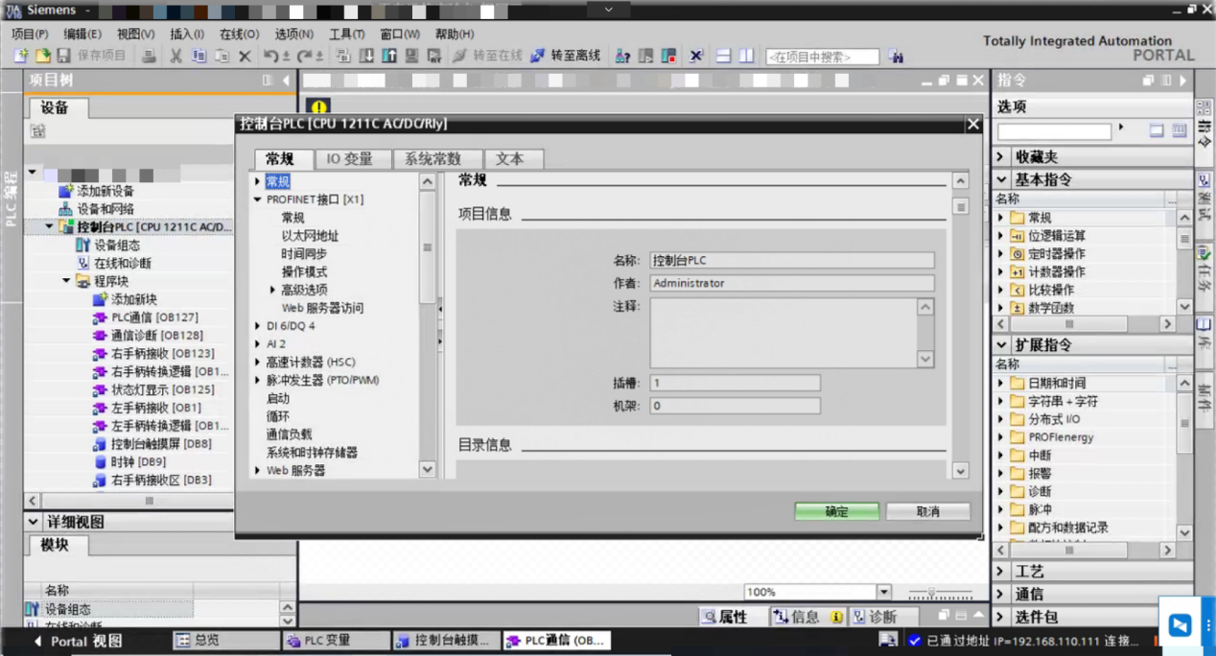Image resolution: width=1216 pixels, height=656 pixels.
Task: Click the 名称 field containing 控制台PLC
Action: (x=791, y=260)
